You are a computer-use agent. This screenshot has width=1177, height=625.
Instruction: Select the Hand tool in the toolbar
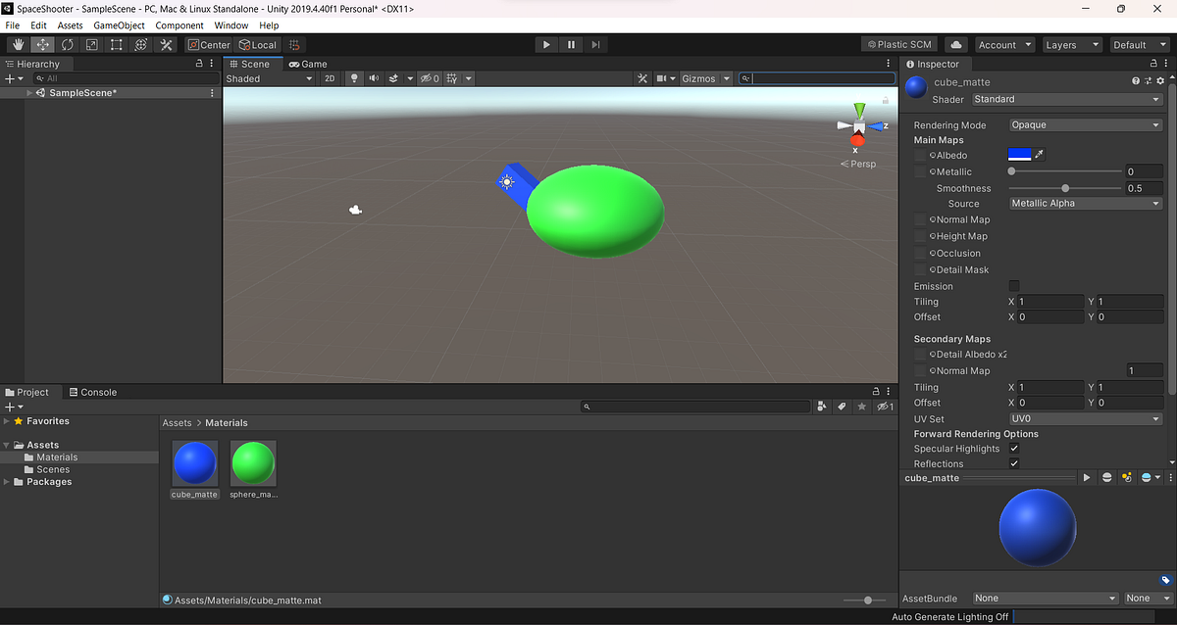18,44
